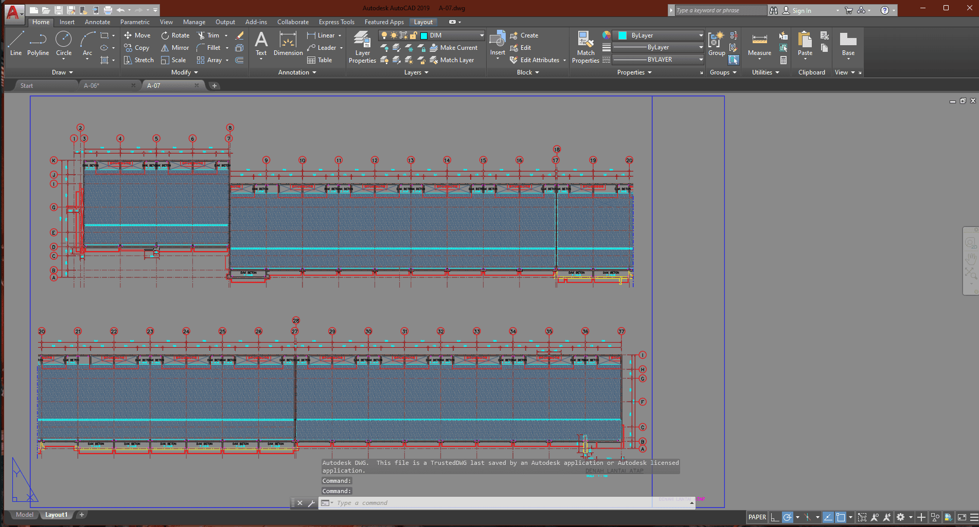Open the customization wrench in command line
979x527 pixels.
coord(311,503)
